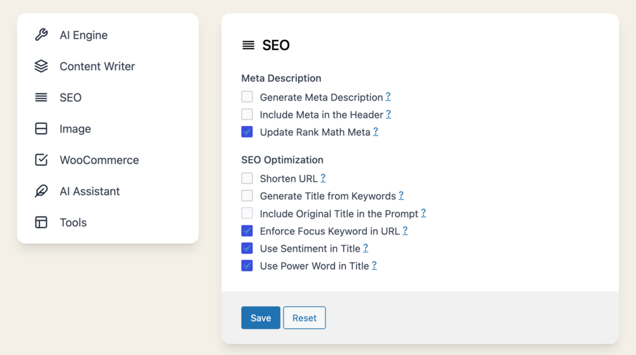Click the WooCommerce checkmark-square icon
Image resolution: width=636 pixels, height=355 pixels.
pos(41,160)
